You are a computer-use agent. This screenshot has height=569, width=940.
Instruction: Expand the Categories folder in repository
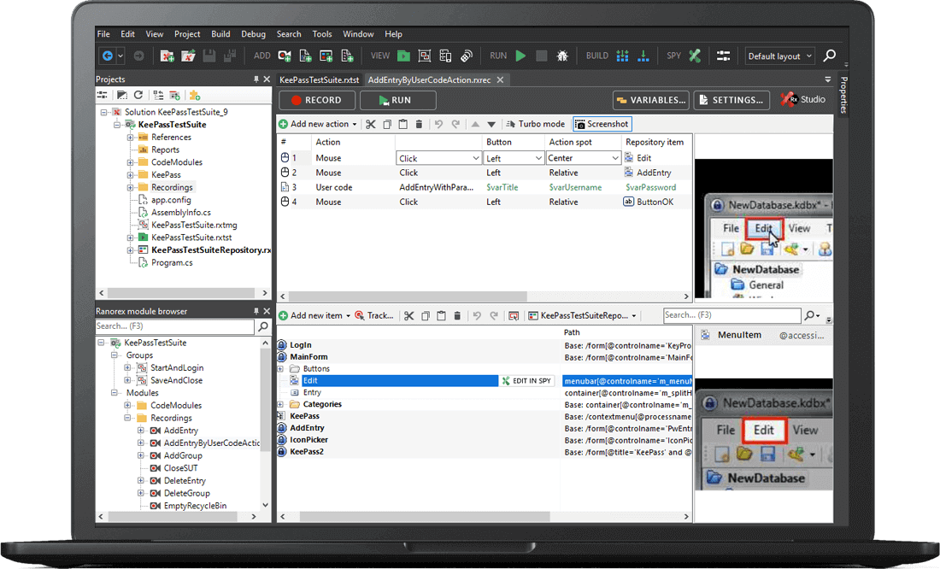click(282, 404)
